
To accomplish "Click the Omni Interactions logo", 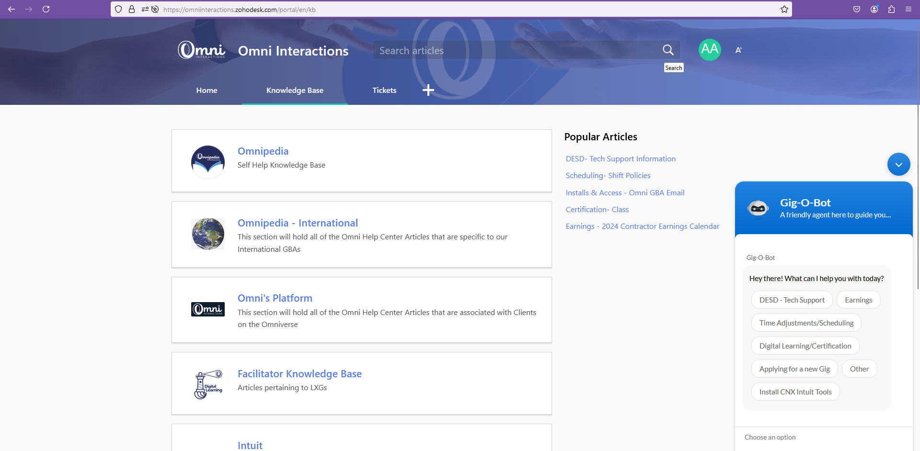I will [201, 50].
